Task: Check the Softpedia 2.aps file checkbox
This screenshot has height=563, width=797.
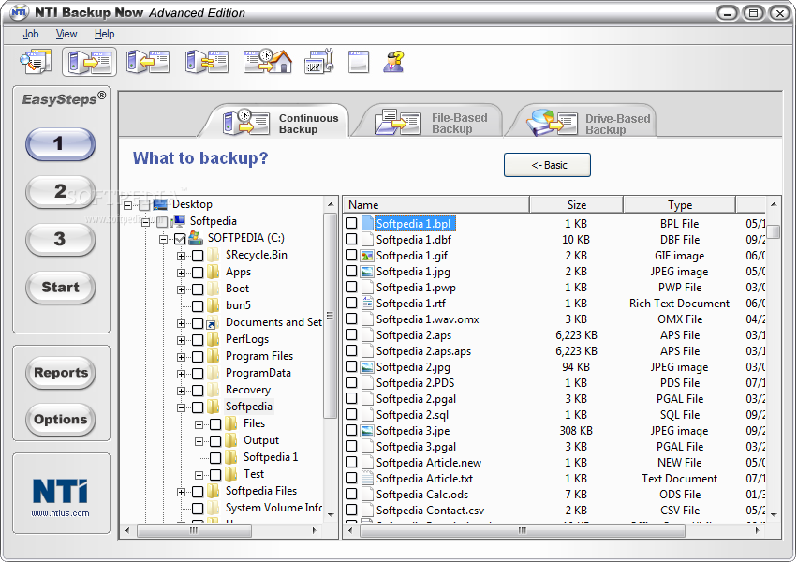Action: point(351,334)
